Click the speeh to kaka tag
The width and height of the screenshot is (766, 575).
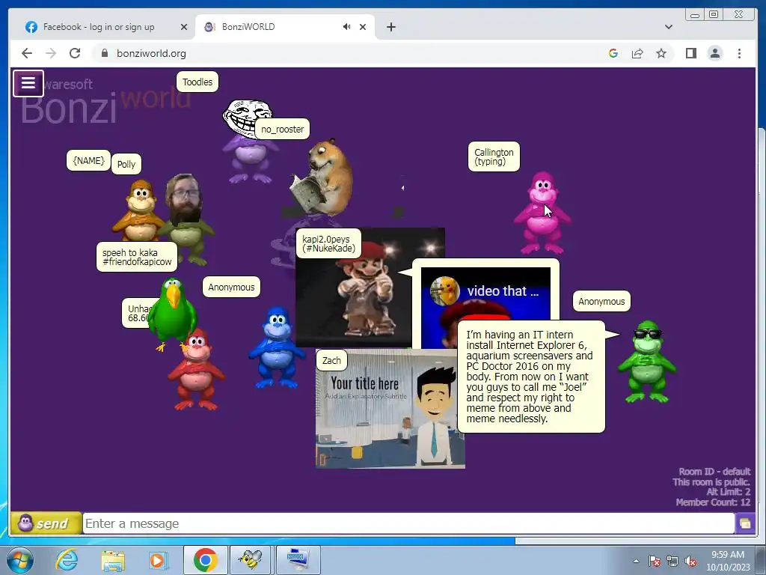[137, 258]
